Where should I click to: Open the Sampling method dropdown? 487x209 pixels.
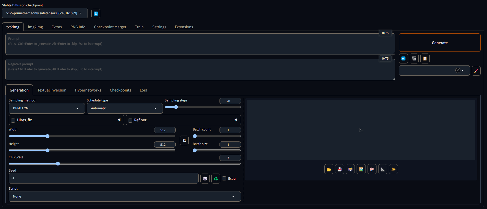47,108
